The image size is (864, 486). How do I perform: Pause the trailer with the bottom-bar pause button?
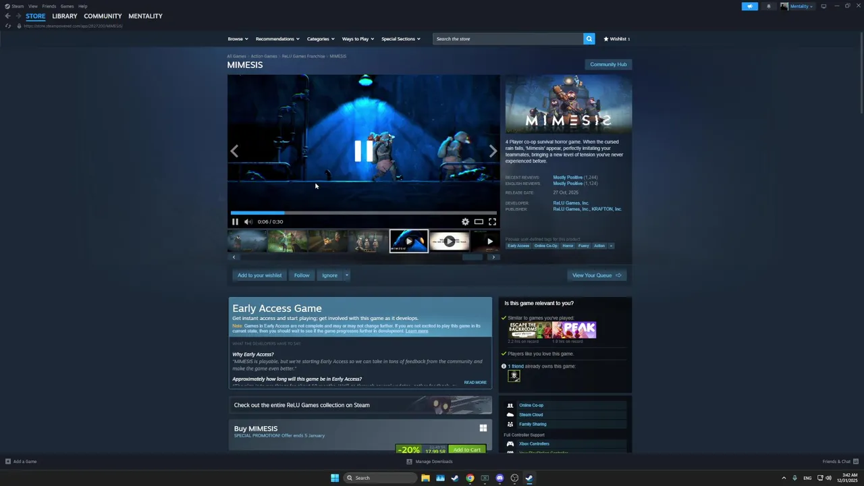(235, 221)
